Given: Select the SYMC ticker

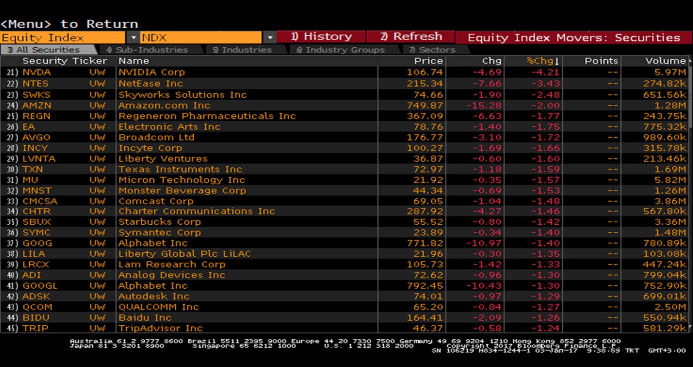Looking at the screenshot, I should [36, 232].
